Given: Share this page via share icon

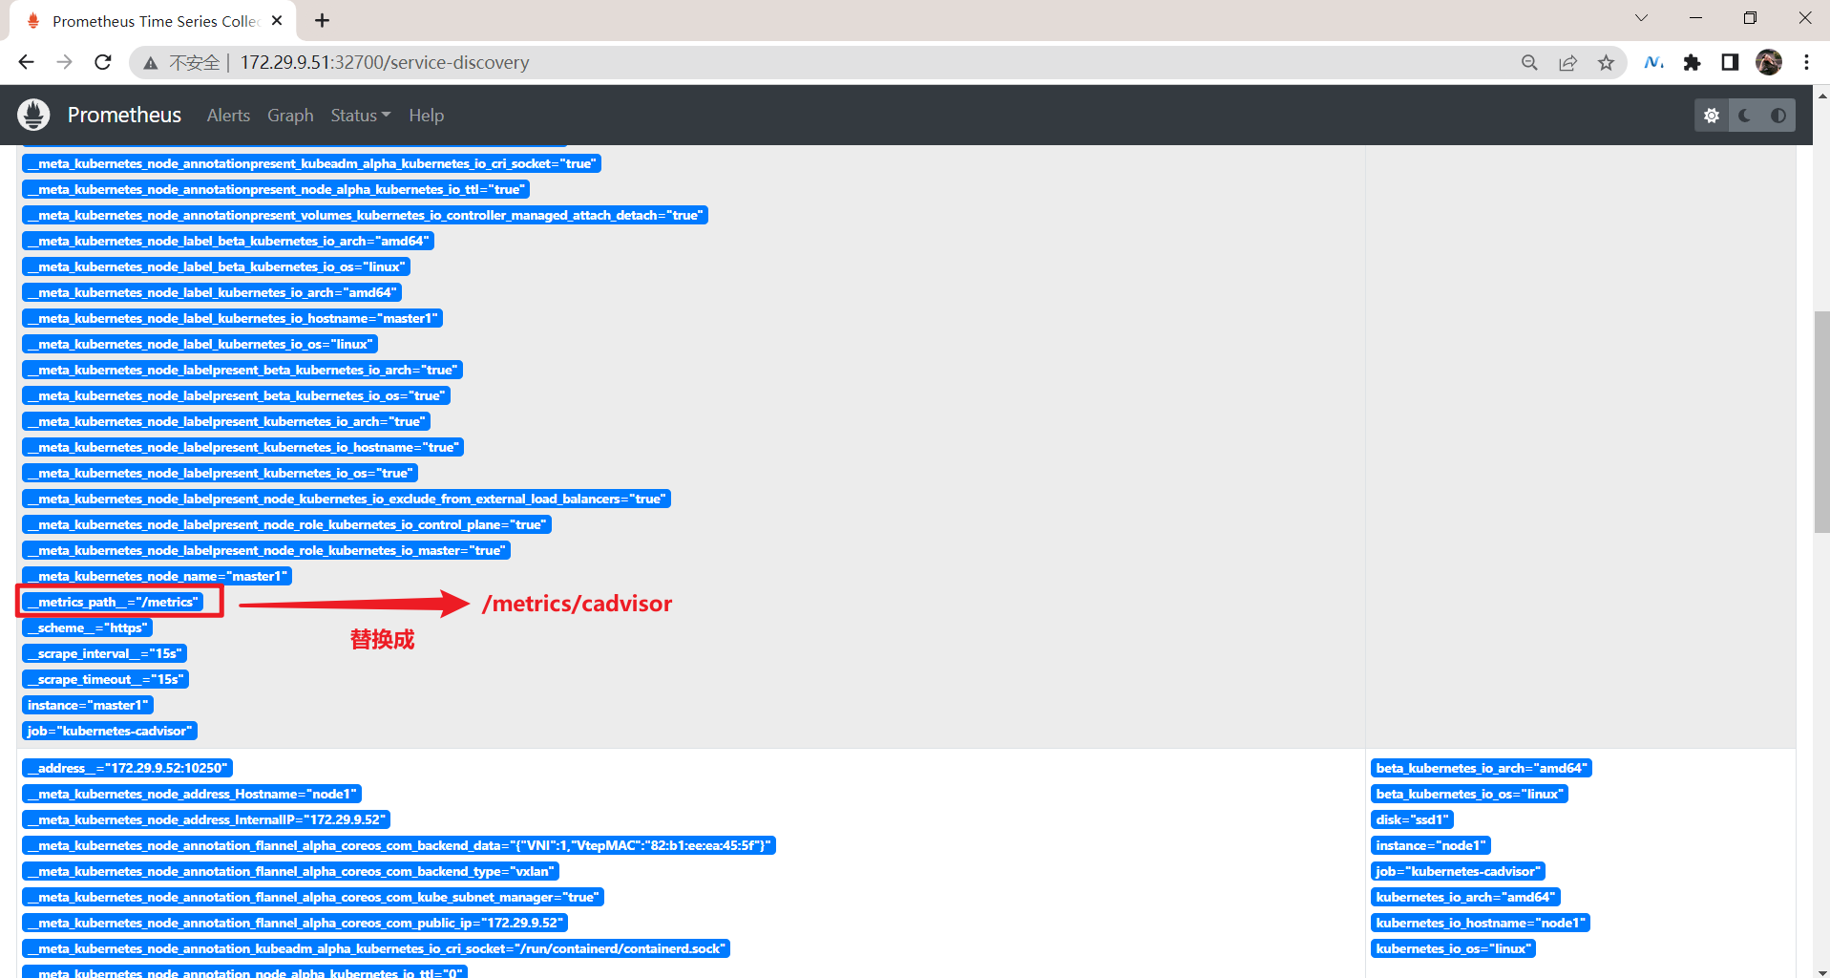Looking at the screenshot, I should click(x=1567, y=62).
